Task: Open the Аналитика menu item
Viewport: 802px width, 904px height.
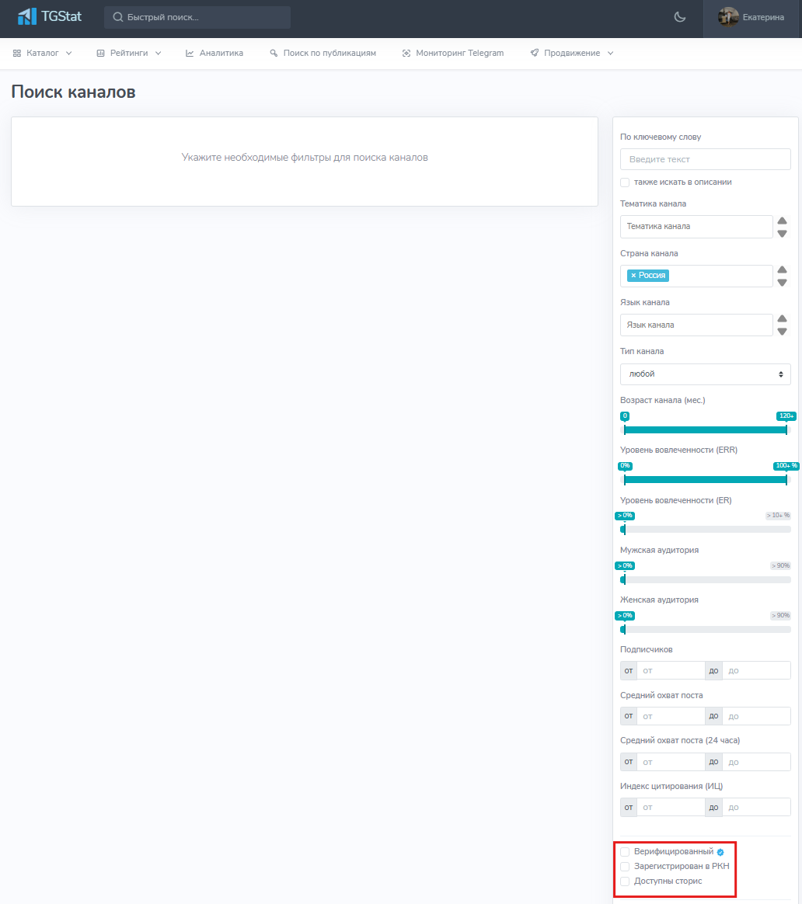Action: click(214, 53)
